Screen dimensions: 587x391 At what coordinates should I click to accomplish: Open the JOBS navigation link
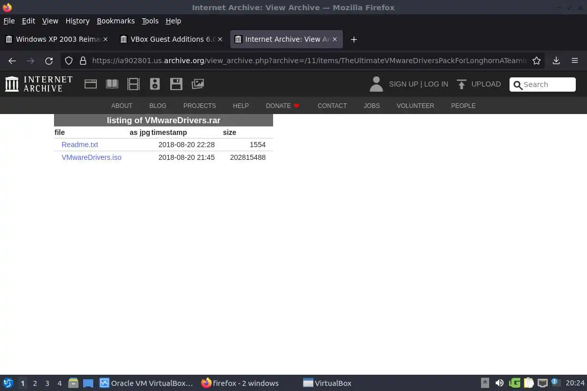tap(372, 106)
